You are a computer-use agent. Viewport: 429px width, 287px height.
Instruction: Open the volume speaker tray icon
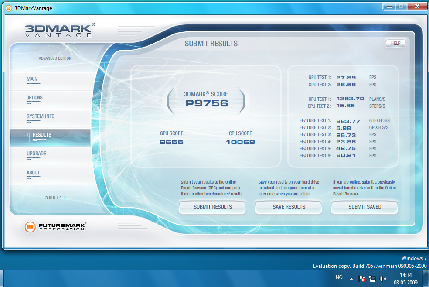[383, 279]
